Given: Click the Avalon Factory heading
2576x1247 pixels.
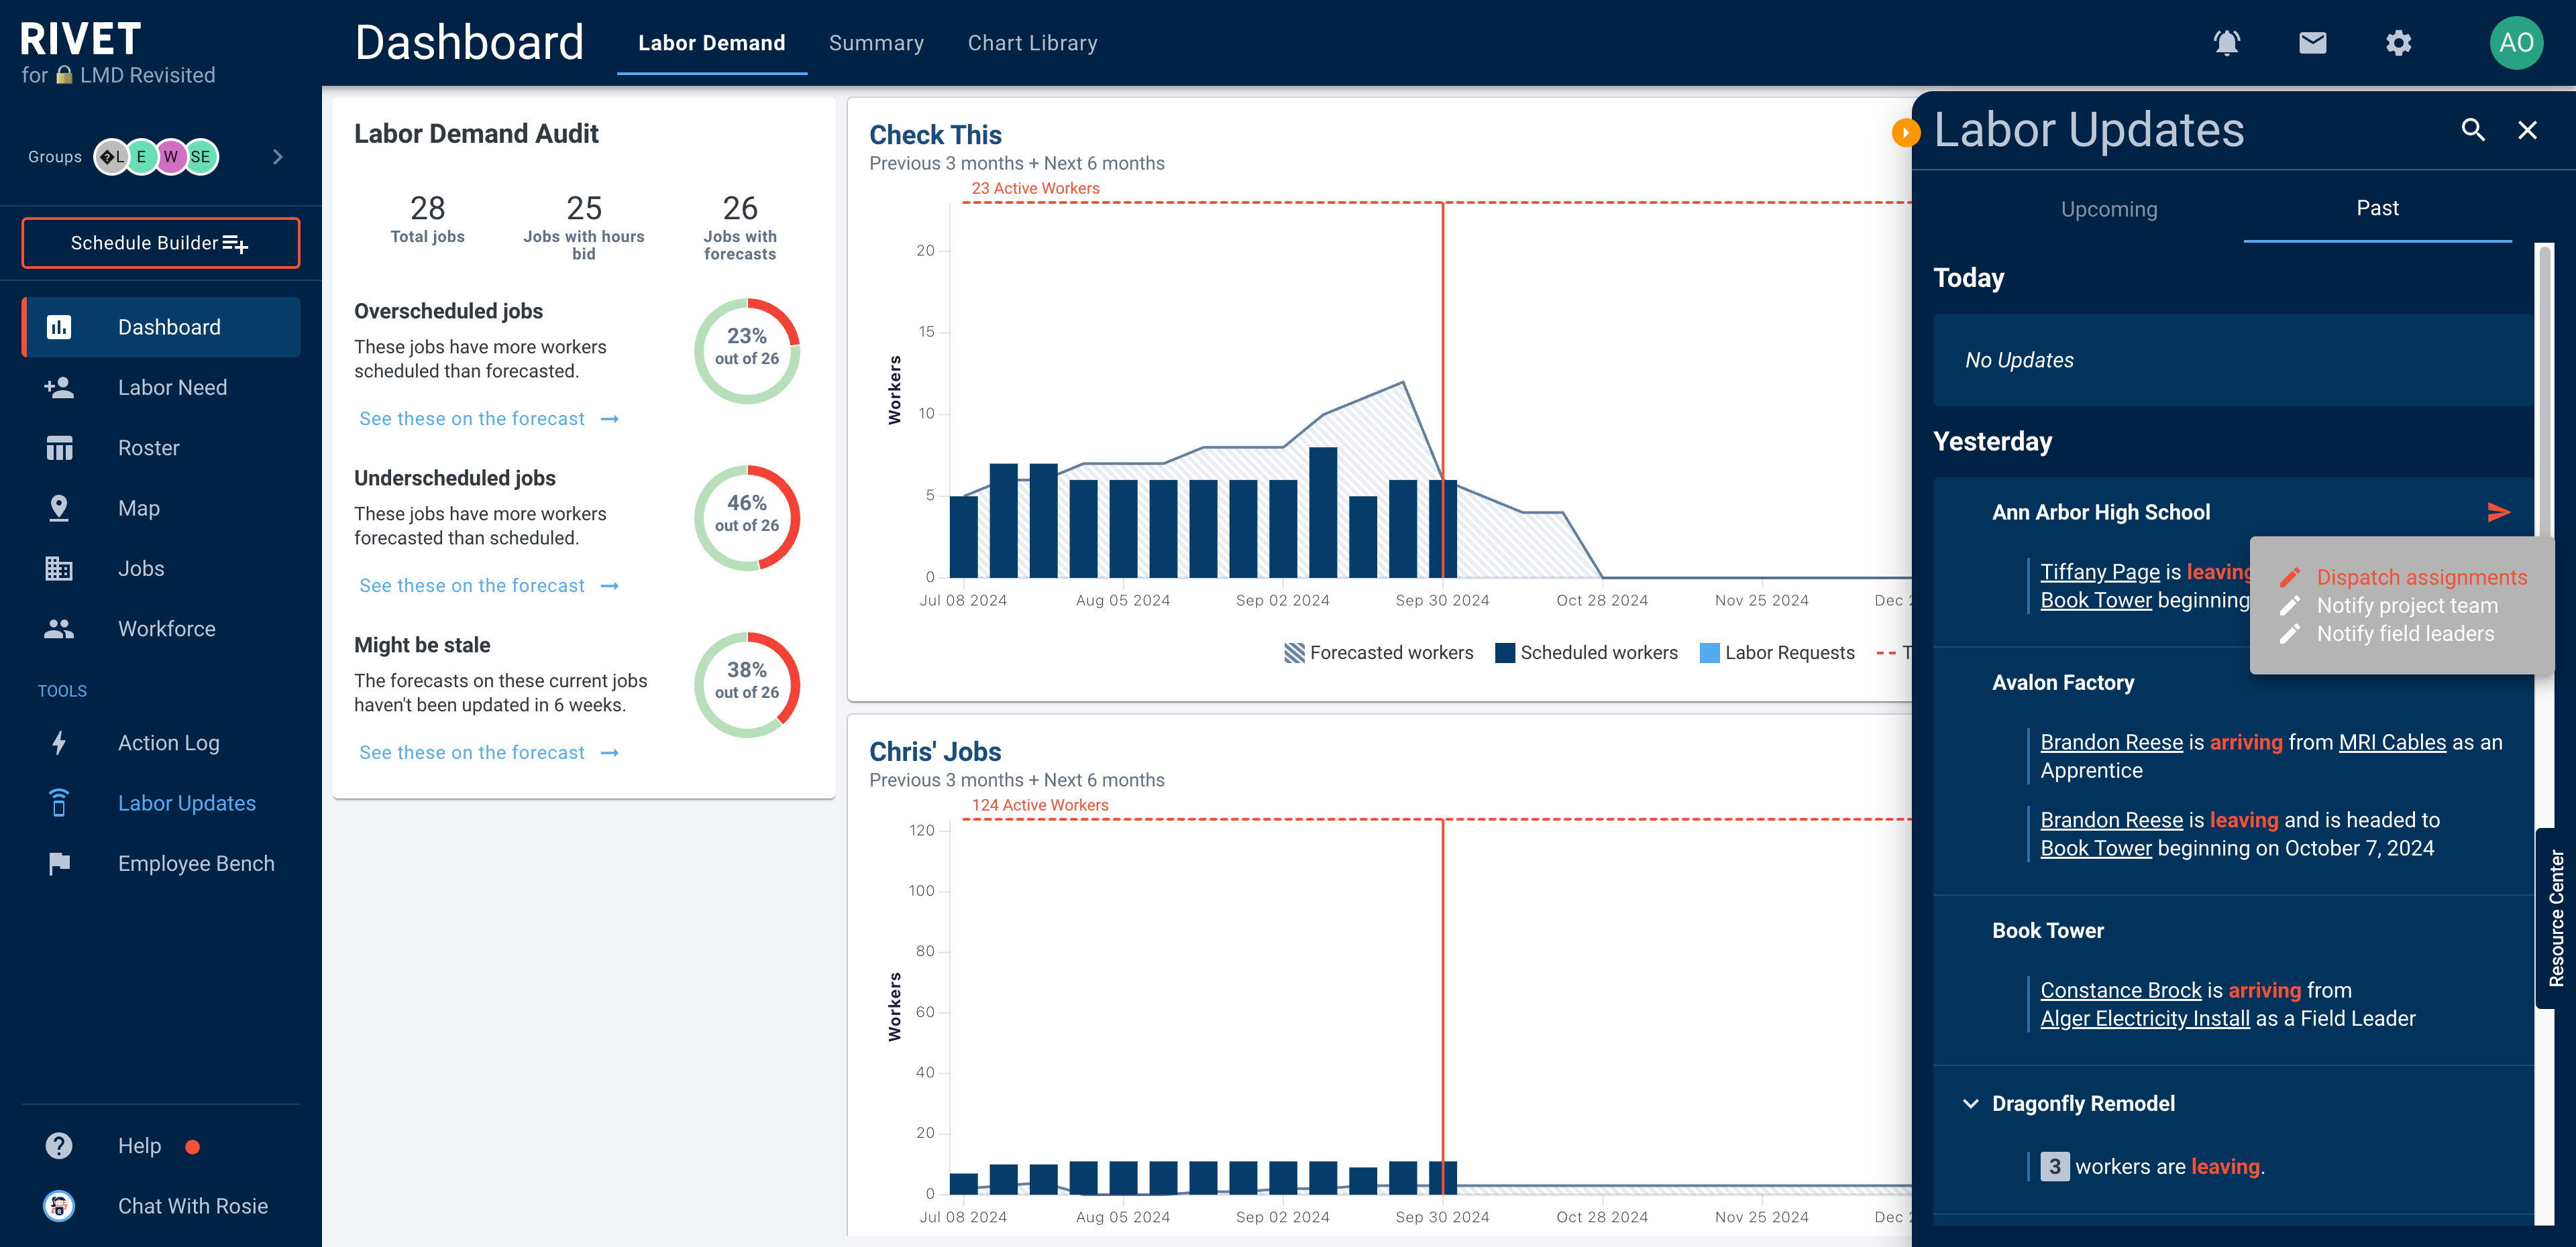Looking at the screenshot, I should point(2062,682).
